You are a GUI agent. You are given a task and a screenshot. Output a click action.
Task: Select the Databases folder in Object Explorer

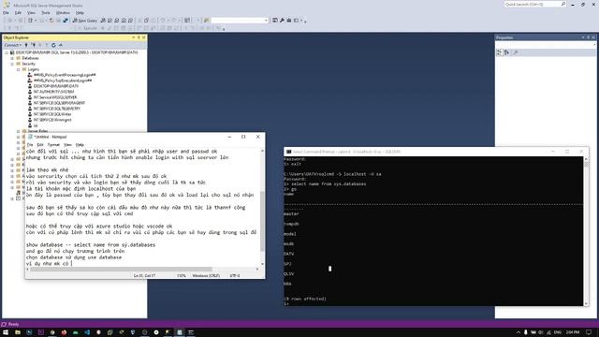click(30, 58)
